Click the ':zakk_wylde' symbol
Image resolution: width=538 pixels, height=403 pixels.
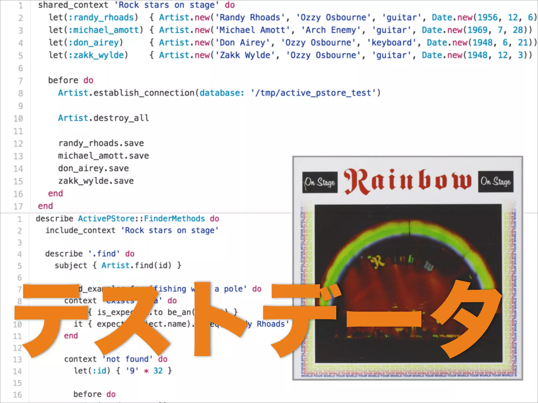(96, 55)
